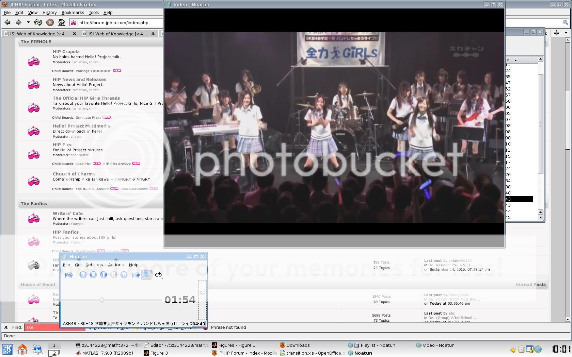
Task: Open the Firefox Tools menu
Action: coord(94,13)
